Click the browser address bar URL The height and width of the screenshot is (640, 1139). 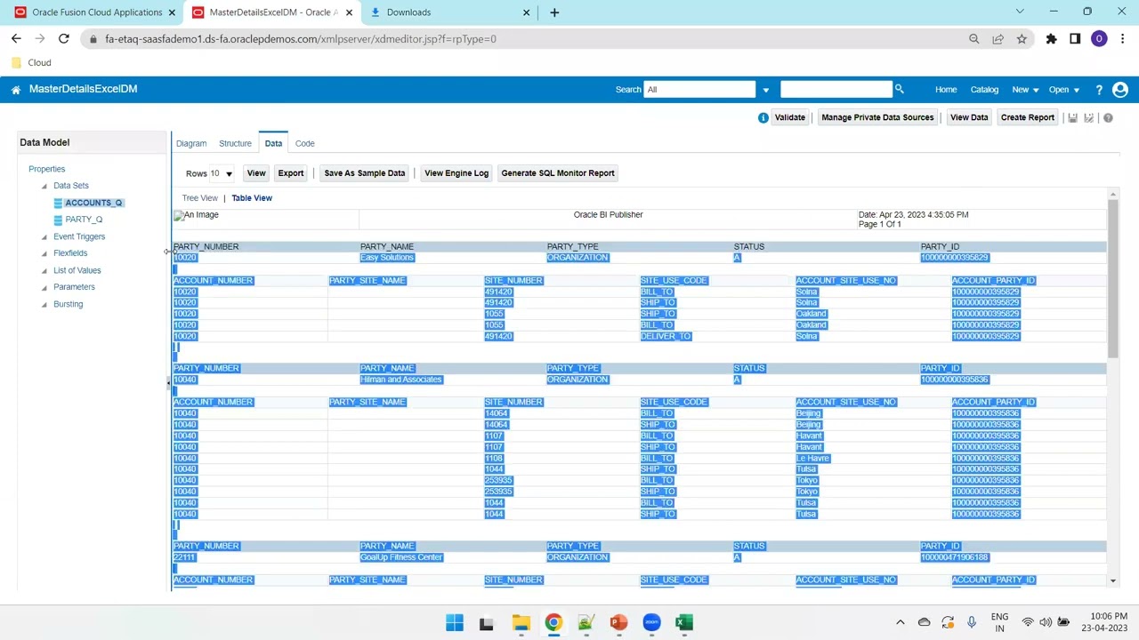pos(301,39)
